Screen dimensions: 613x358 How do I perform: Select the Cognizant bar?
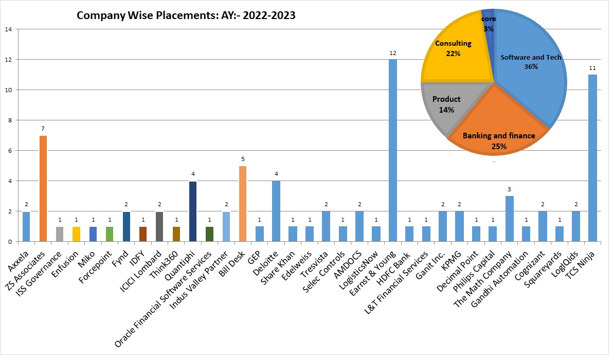(543, 226)
